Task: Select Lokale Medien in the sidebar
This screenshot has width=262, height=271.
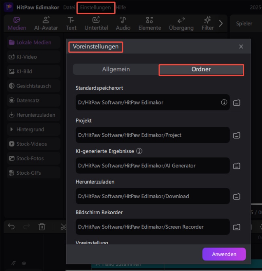Action: 33,42
